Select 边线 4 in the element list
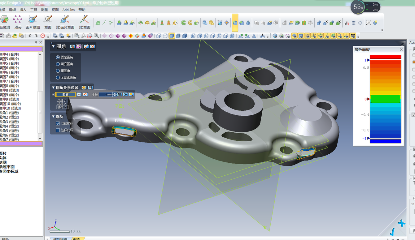 63,107
